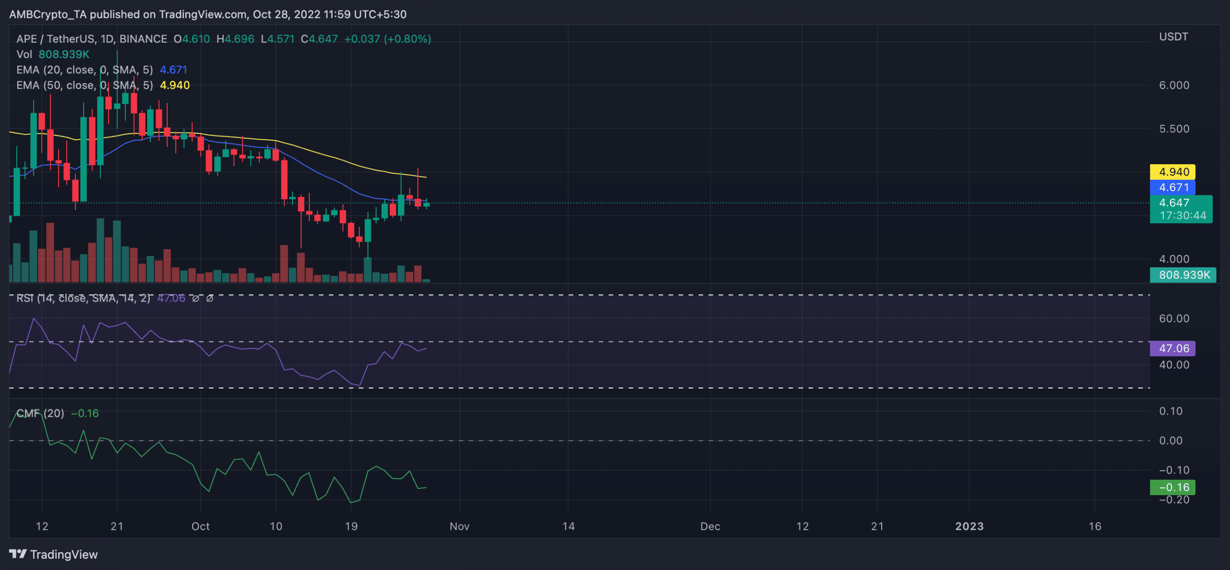Click the 60.00 RSI axis value

coord(1174,318)
